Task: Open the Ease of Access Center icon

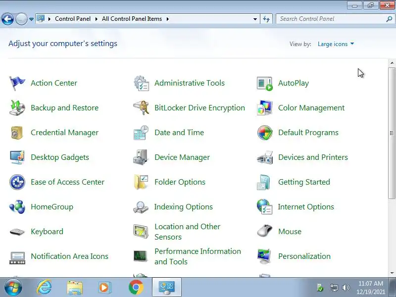Action: [17, 182]
